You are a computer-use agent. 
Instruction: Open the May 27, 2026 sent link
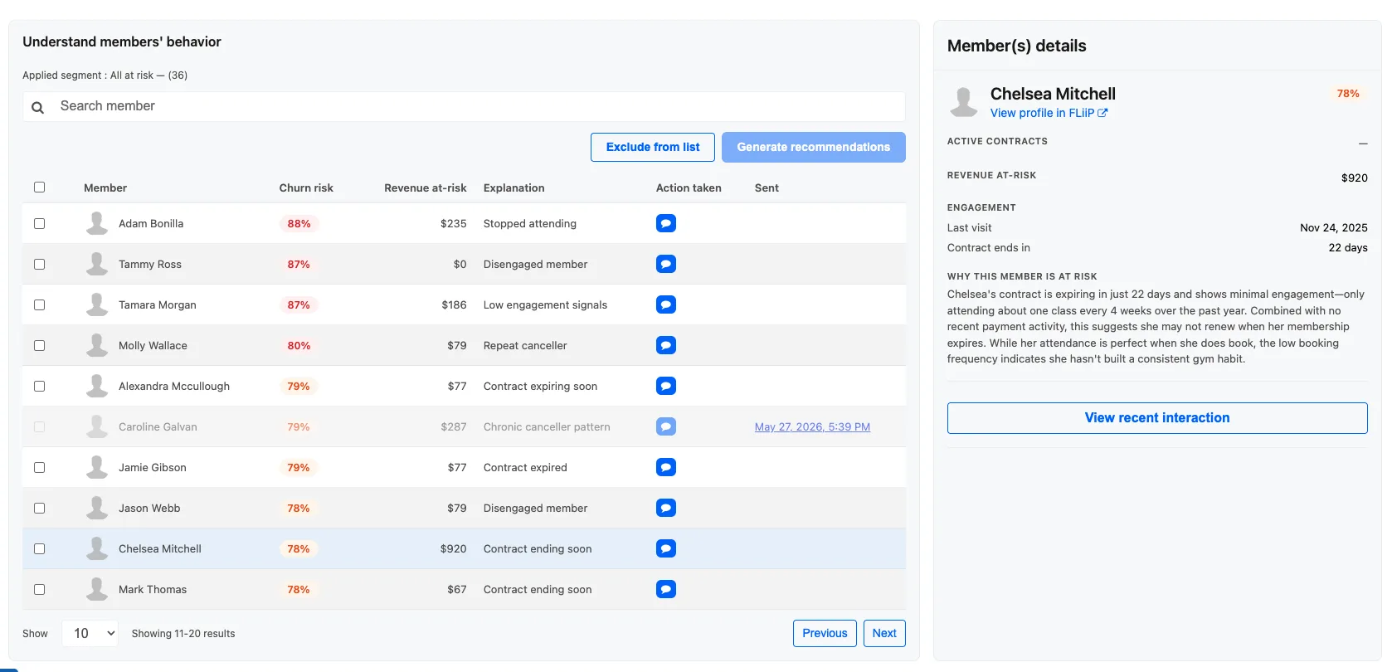(812, 426)
